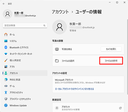Focus the 設定の検索 search box

[25, 25]
